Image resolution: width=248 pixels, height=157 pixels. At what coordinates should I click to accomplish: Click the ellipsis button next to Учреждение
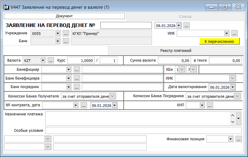tap(66, 33)
